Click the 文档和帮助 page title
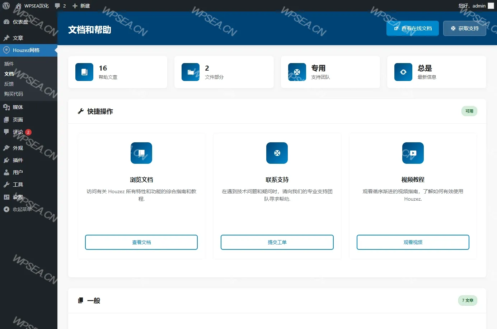Image resolution: width=497 pixels, height=329 pixels. click(x=90, y=30)
